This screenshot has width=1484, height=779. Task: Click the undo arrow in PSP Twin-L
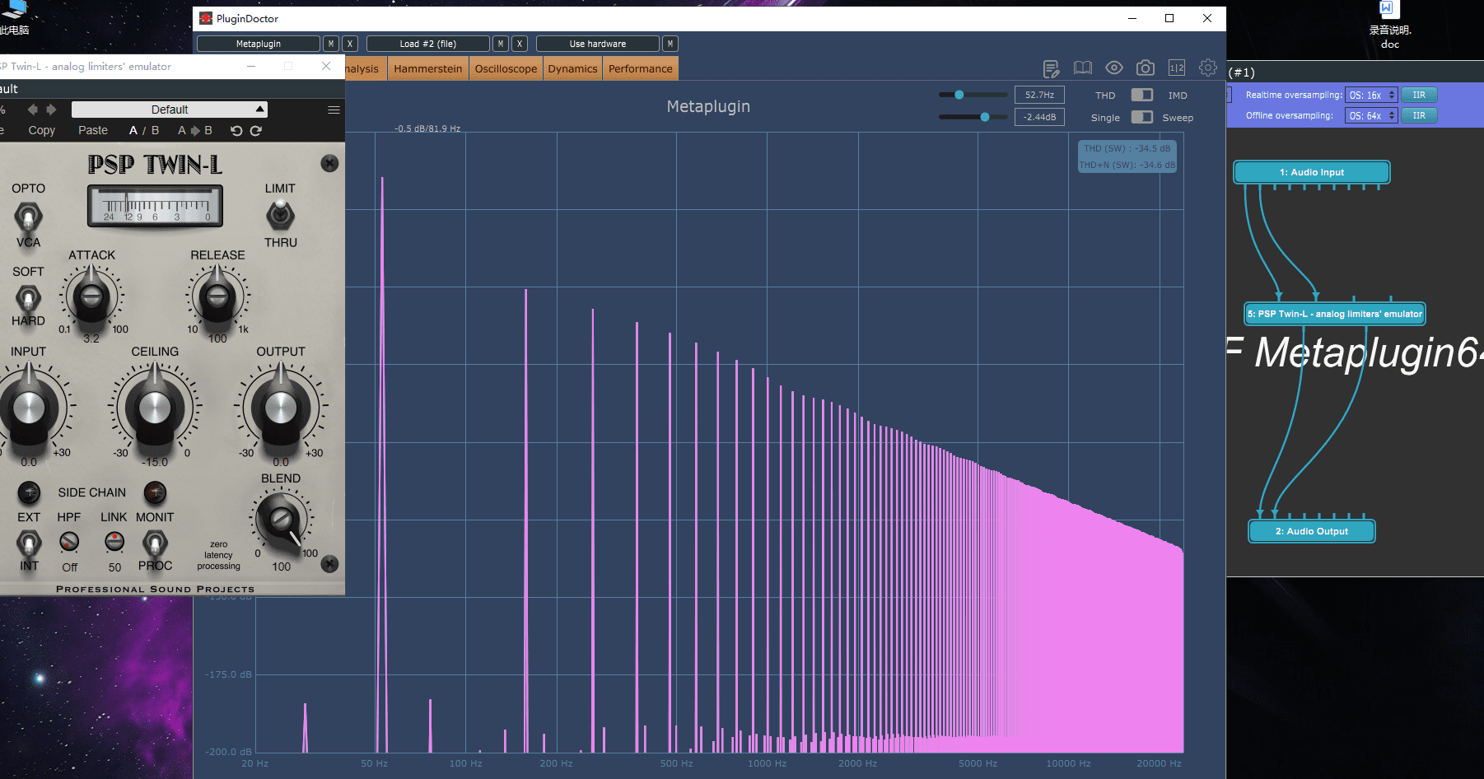236,130
